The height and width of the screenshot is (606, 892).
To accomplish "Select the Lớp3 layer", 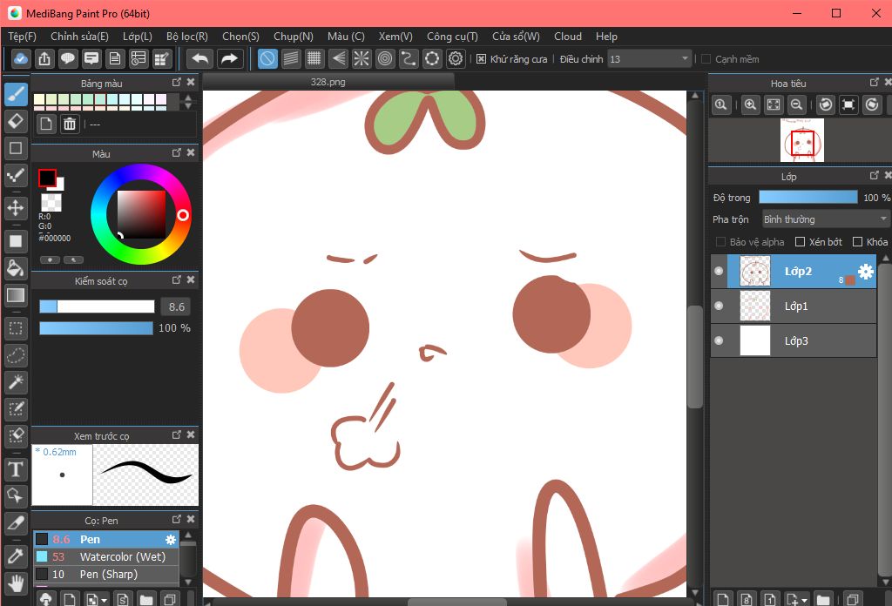I will 794,341.
